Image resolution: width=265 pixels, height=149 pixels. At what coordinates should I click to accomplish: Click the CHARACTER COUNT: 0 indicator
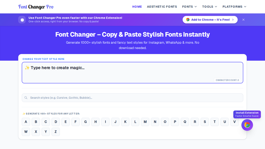227,80
